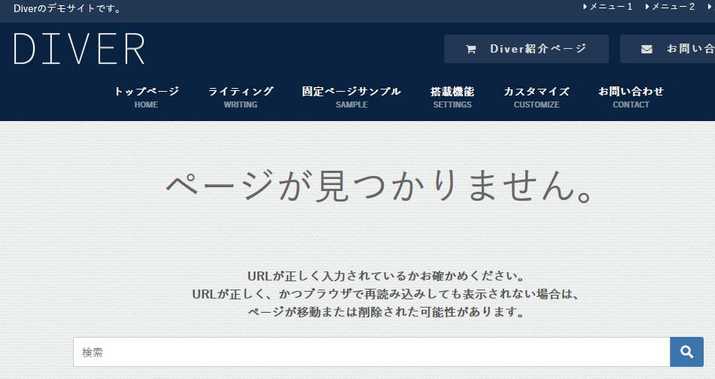Click the ページが見つかりません heading
This screenshot has width=715, height=379.
(382, 185)
